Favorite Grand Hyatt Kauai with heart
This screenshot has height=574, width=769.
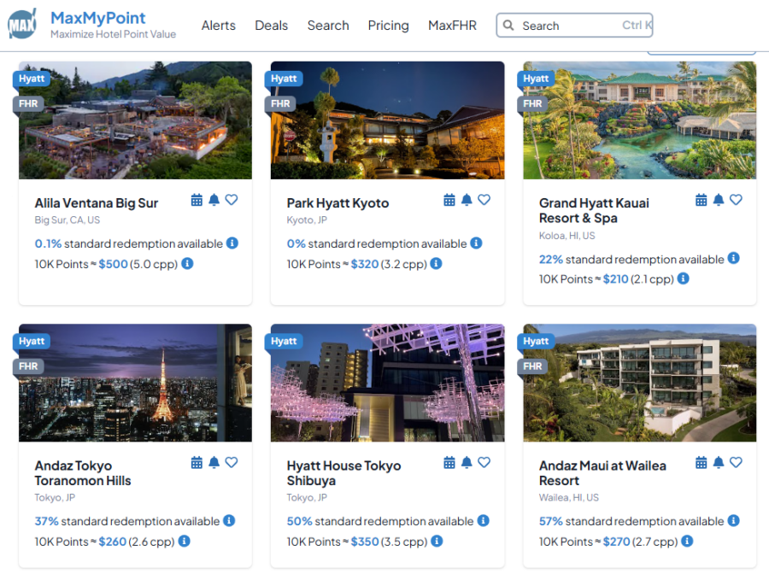pos(737,200)
